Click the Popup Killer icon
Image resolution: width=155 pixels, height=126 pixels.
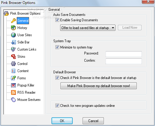click(13, 85)
